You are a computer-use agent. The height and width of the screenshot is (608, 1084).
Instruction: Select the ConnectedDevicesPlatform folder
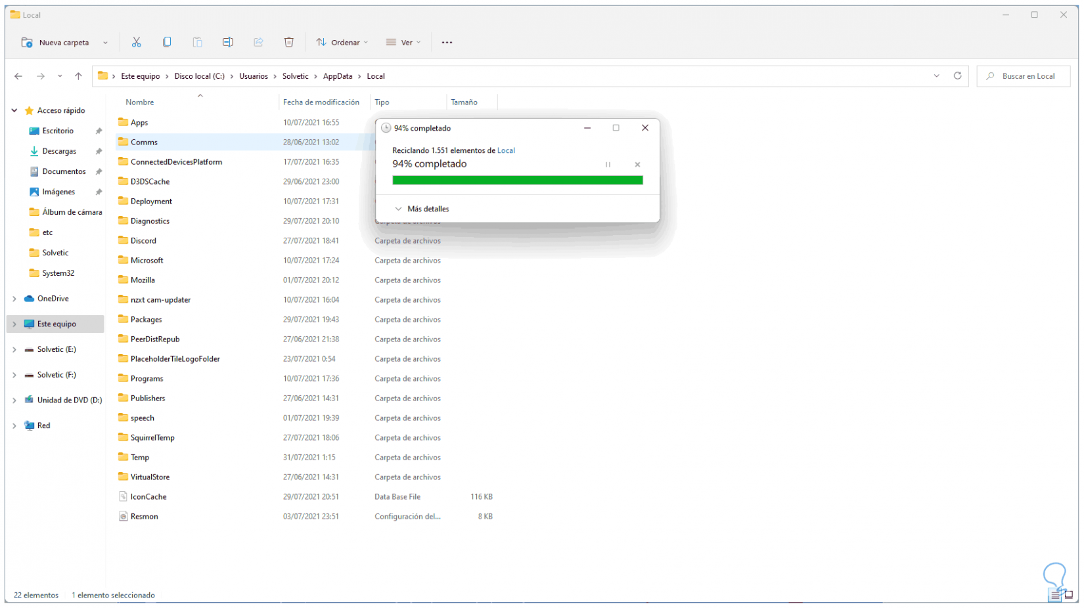(176, 162)
